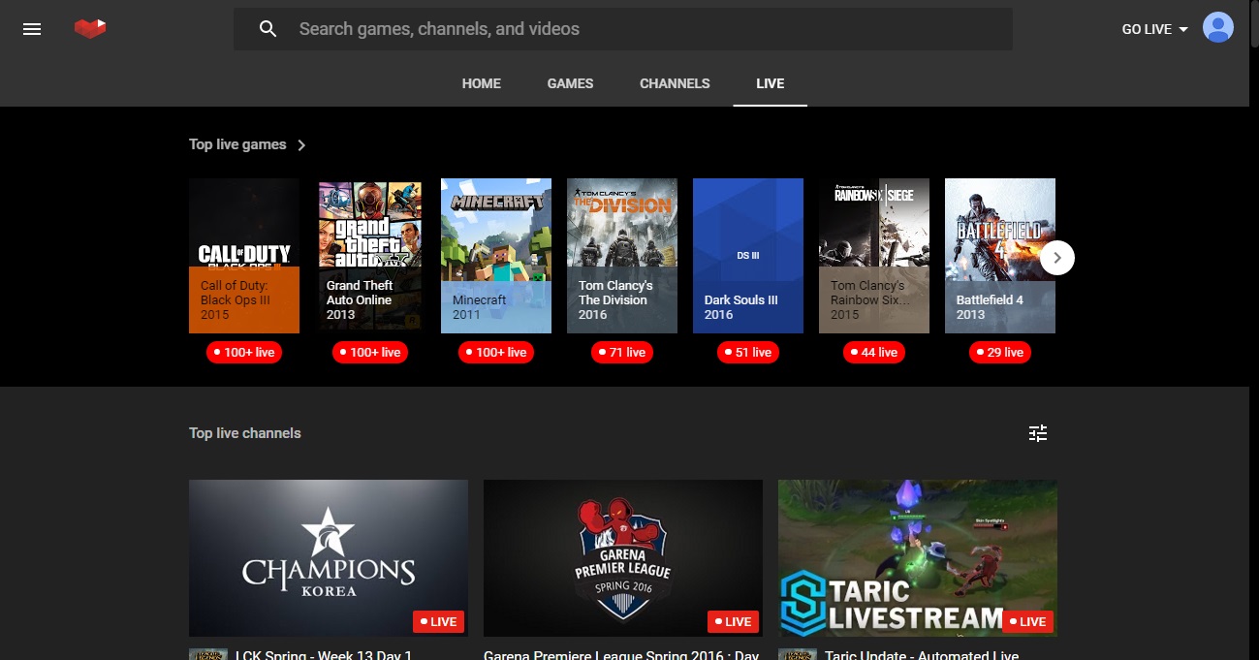Watch the Garena Premier League stream
This screenshot has width=1259, height=660.
pos(623,558)
